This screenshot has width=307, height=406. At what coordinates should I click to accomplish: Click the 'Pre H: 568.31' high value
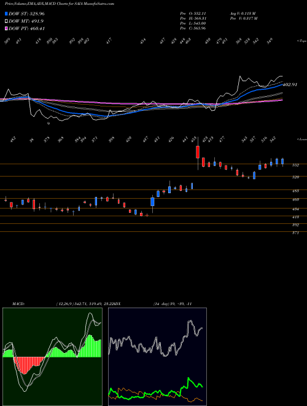click(193, 18)
